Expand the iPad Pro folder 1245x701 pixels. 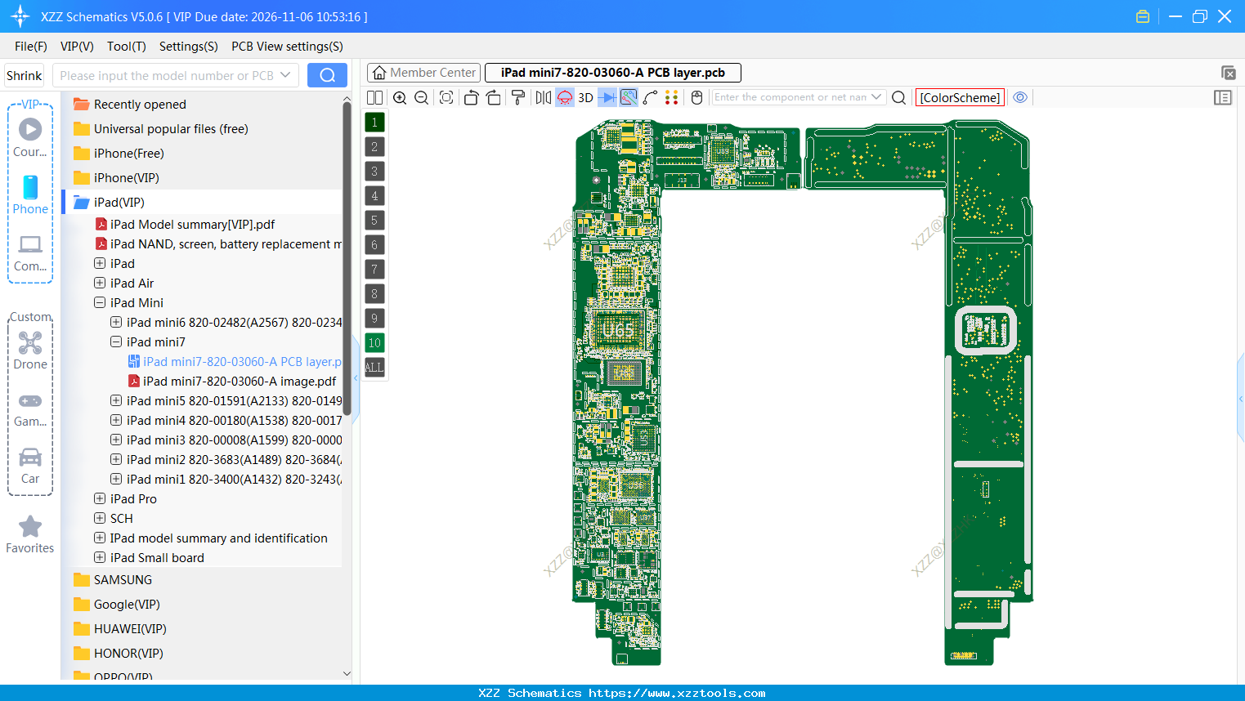[x=99, y=498]
